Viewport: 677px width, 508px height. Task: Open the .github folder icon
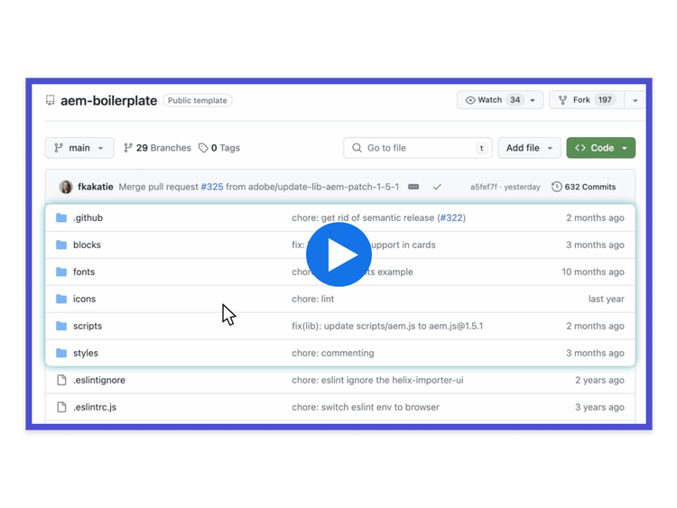pos(61,217)
